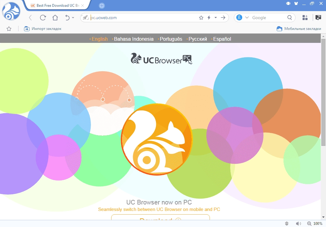Switch page language to English
Image resolution: width=326 pixels, height=227 pixels.
(100, 39)
